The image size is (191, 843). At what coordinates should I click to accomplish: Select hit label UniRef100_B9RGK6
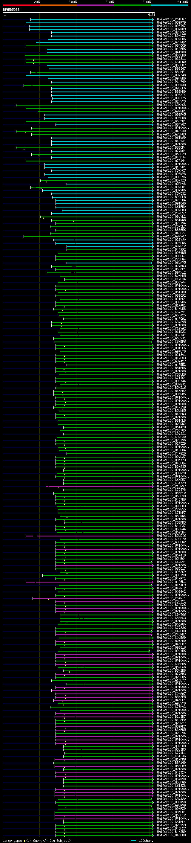pos(171,39)
